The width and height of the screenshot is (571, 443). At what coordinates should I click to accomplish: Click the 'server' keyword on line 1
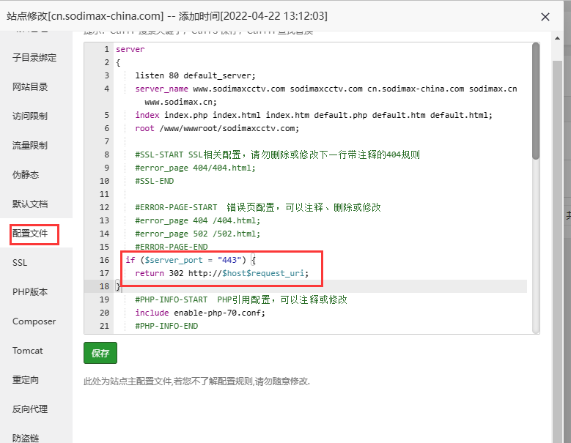[x=130, y=49]
